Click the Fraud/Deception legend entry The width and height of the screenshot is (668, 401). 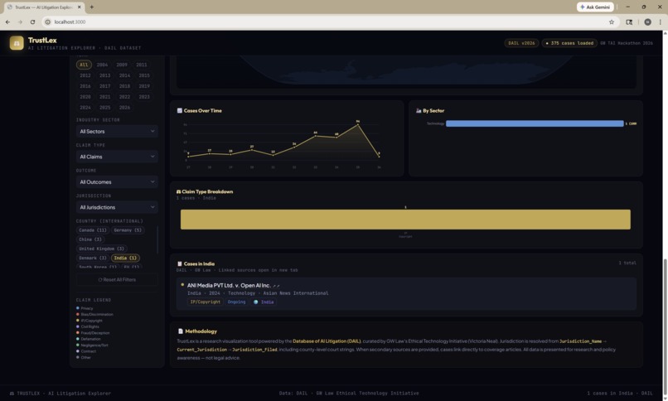click(x=93, y=333)
